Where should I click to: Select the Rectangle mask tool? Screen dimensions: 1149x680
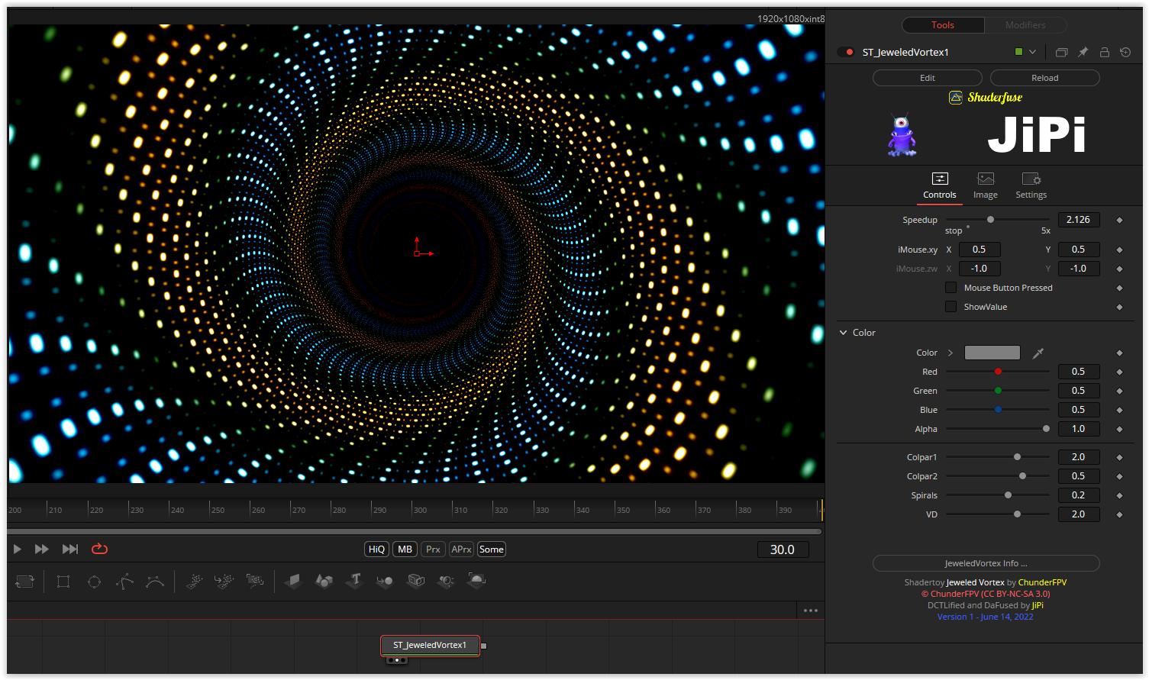tap(63, 582)
